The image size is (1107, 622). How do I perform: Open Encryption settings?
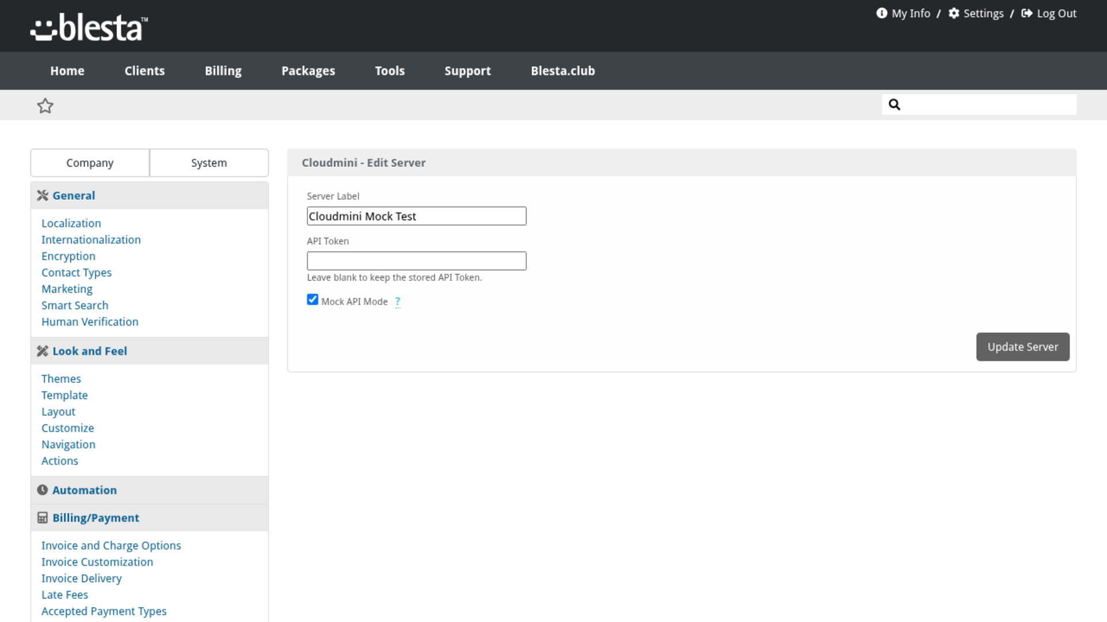click(x=69, y=256)
